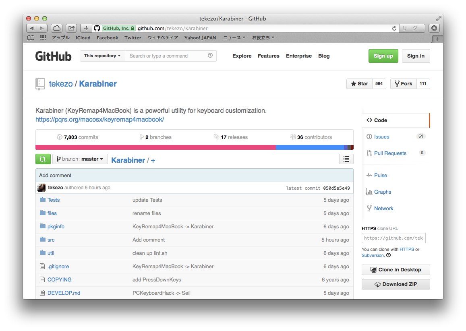Select the Code tab
The width and height of the screenshot is (466, 331).
pos(395,120)
